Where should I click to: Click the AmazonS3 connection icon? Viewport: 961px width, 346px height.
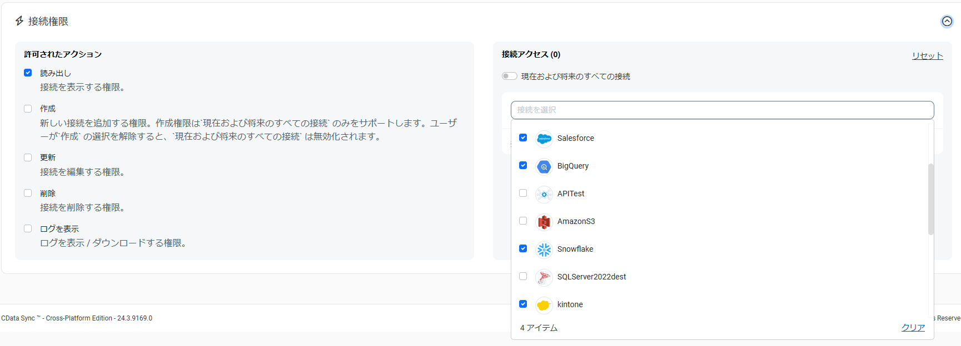pyautogui.click(x=544, y=222)
